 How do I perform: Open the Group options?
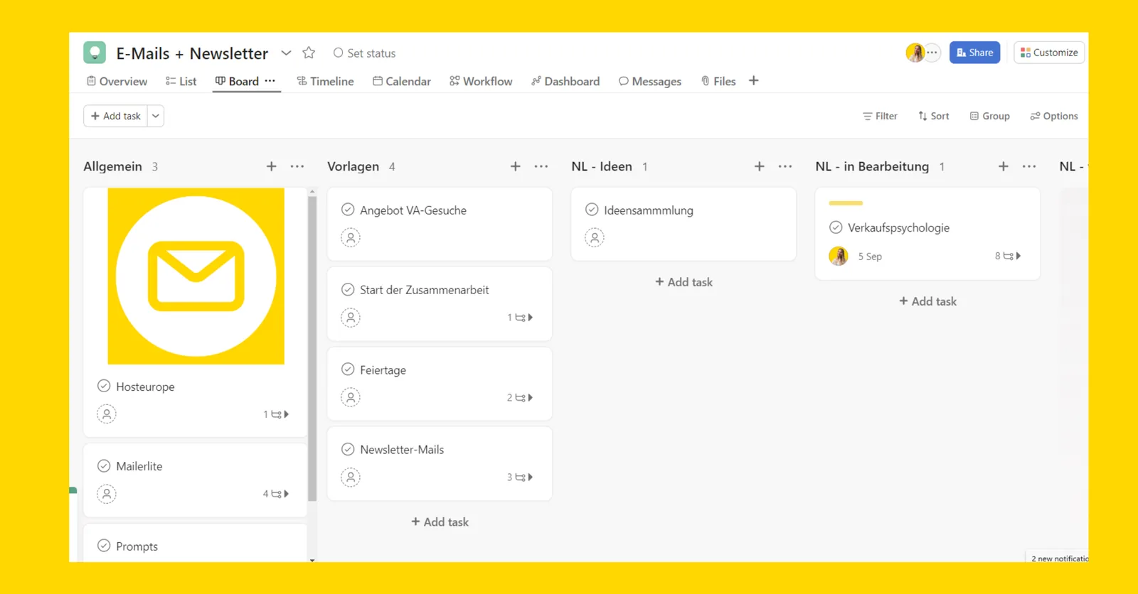coord(989,116)
